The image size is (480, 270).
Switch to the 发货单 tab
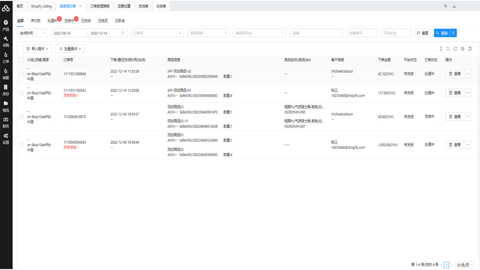pos(143,6)
